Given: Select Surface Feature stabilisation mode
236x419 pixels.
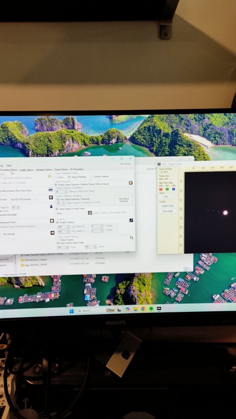Looking at the screenshot, I should coord(92,177).
